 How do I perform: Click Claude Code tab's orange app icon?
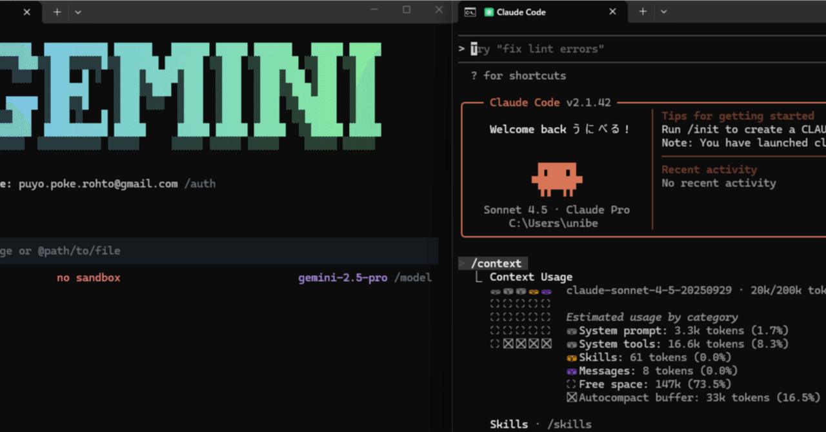coord(489,12)
